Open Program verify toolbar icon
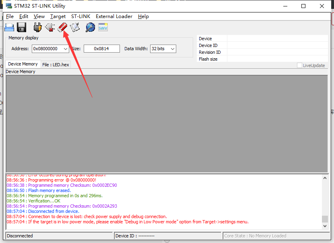334x243 pixels. click(75, 27)
